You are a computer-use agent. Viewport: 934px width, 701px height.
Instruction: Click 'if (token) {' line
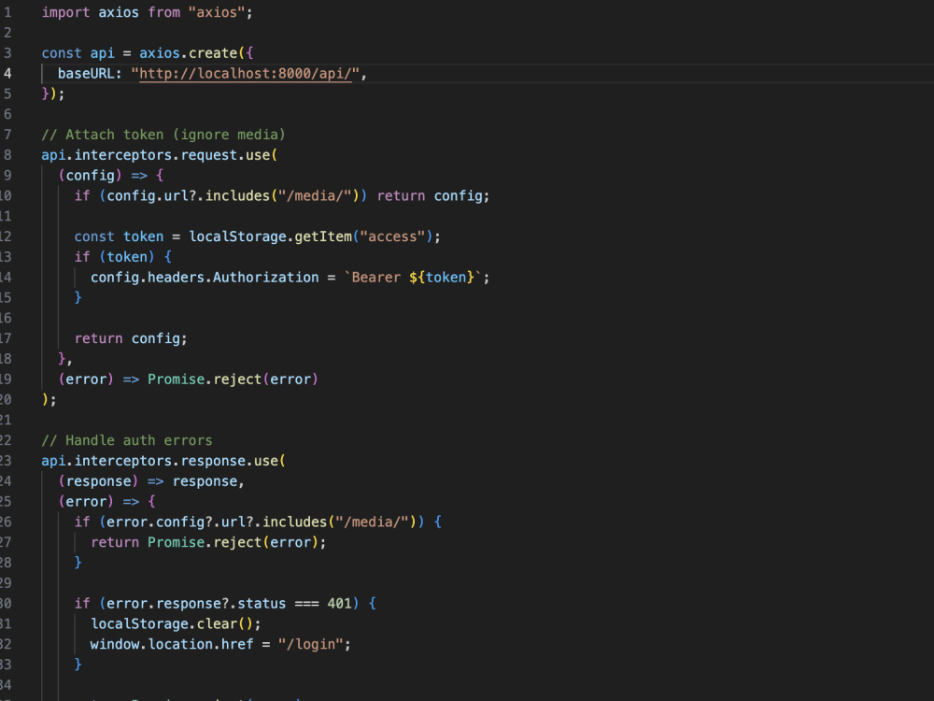(122, 257)
